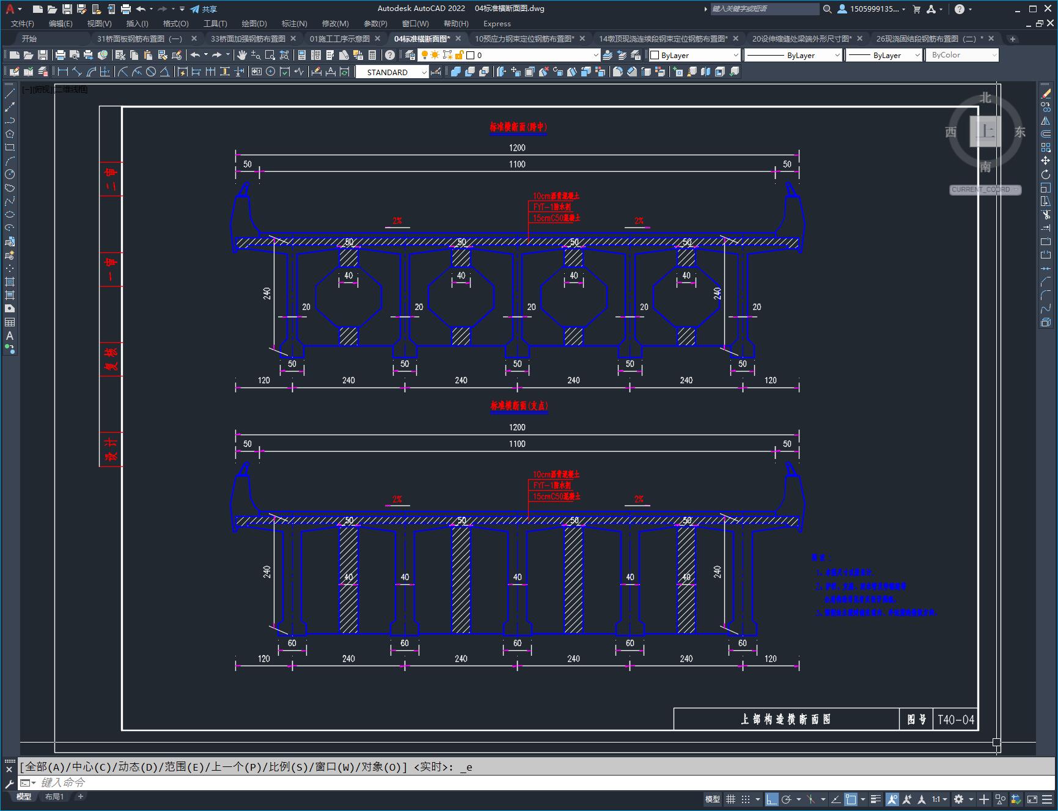Toggle 2D object snap in status bar
Screen dimensions: 1058x811
(x=851, y=799)
